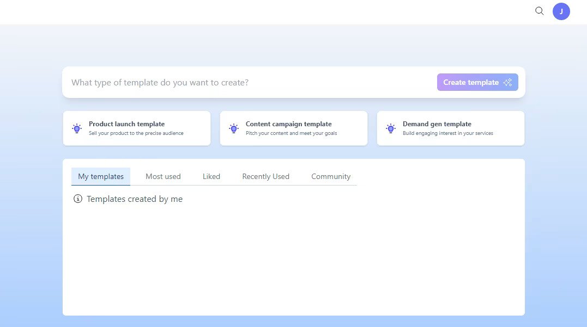This screenshot has height=327, width=587.
Task: Open your profile avatar marked J
Action: pos(561,11)
